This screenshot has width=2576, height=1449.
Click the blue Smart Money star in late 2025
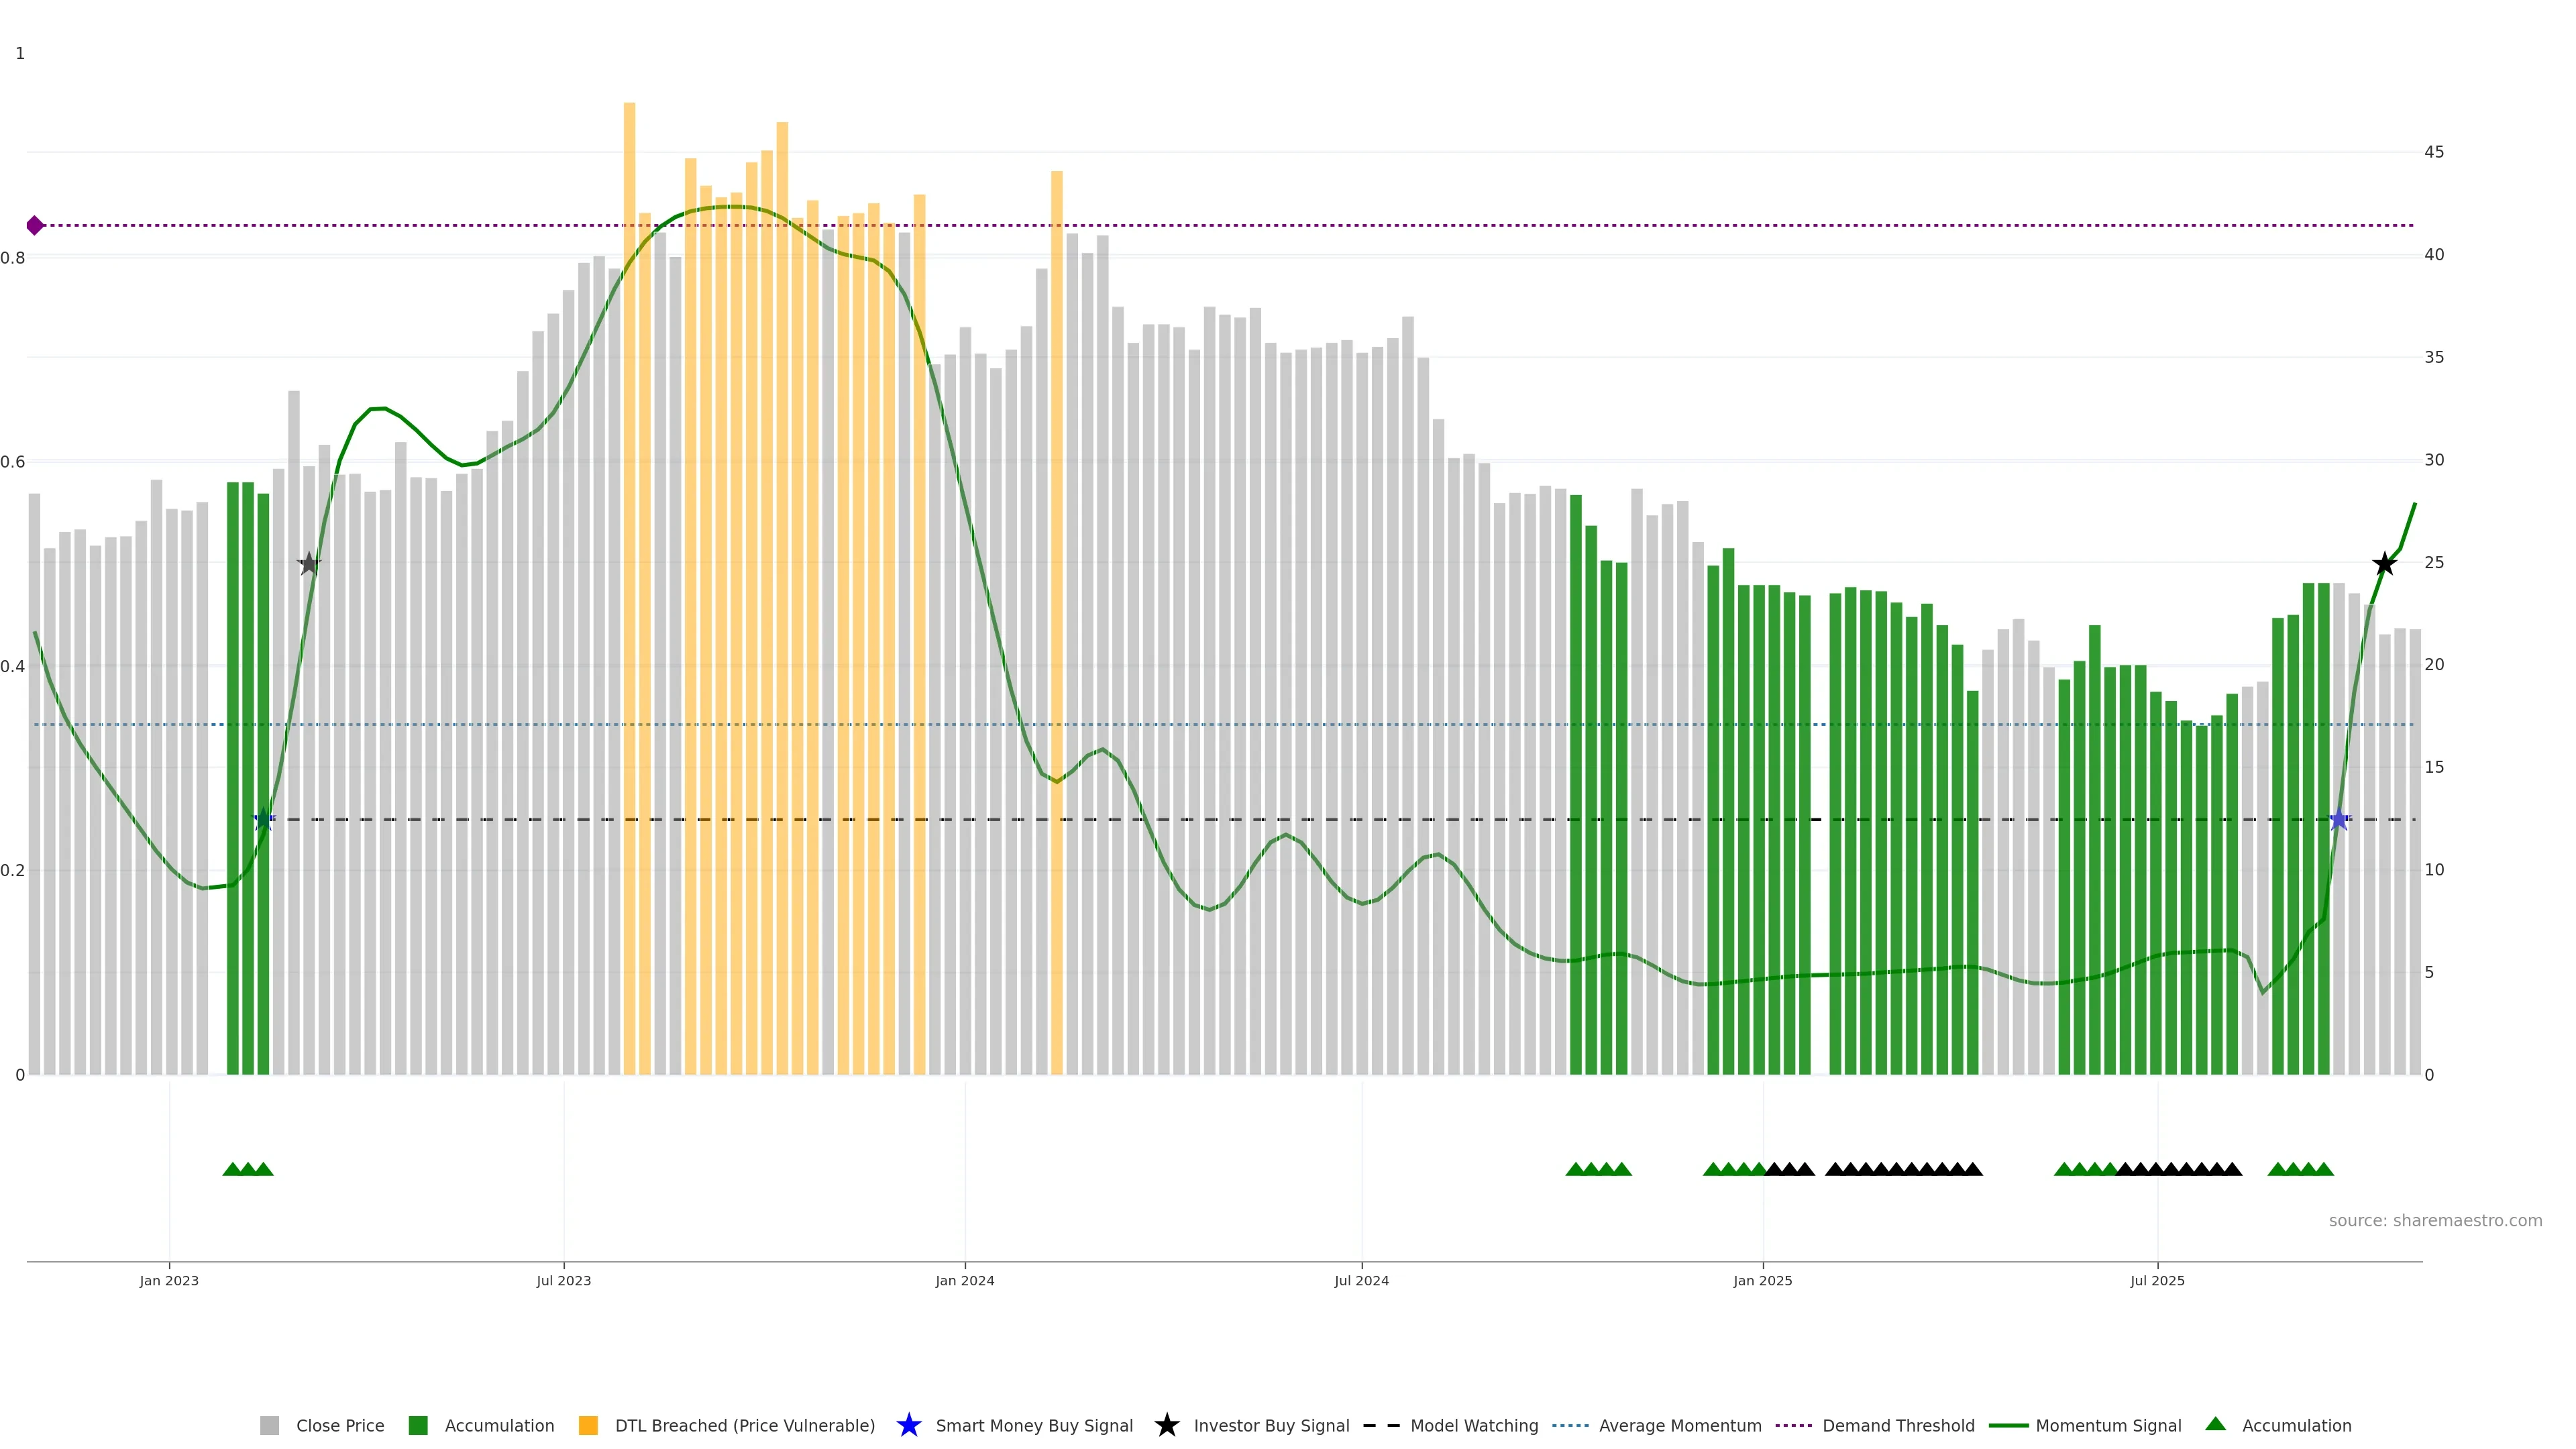[x=2339, y=820]
